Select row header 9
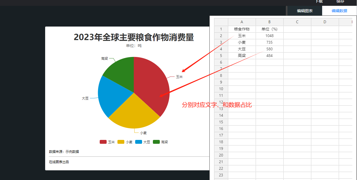357x180 pixels. click(221, 82)
